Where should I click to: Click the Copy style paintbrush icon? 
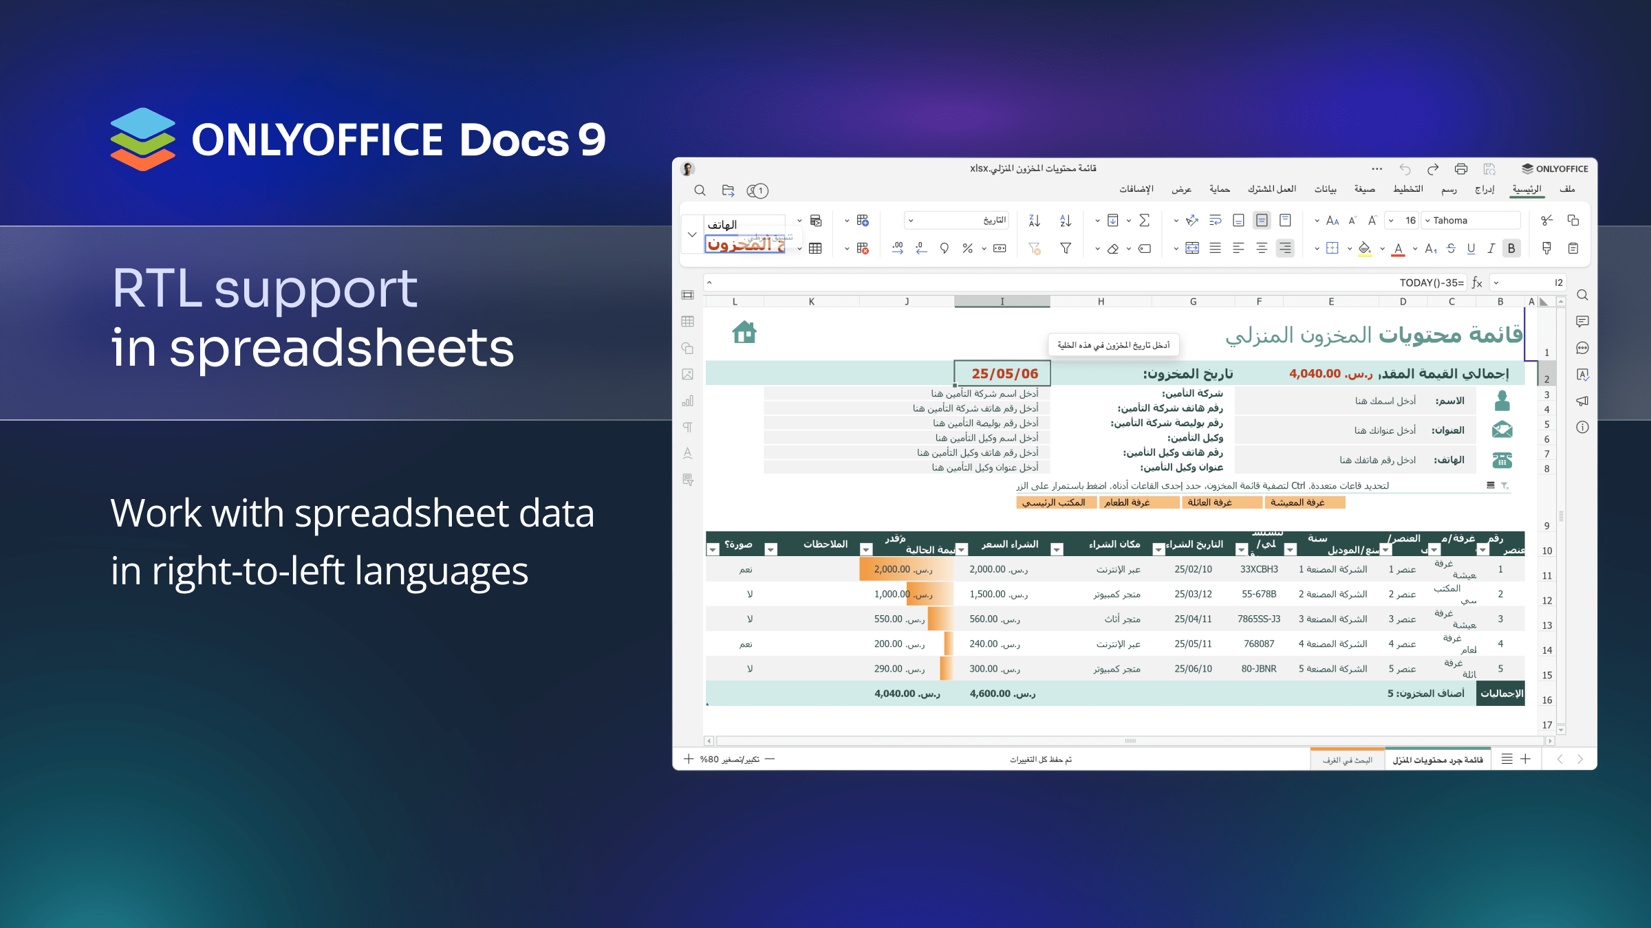[x=1547, y=248]
